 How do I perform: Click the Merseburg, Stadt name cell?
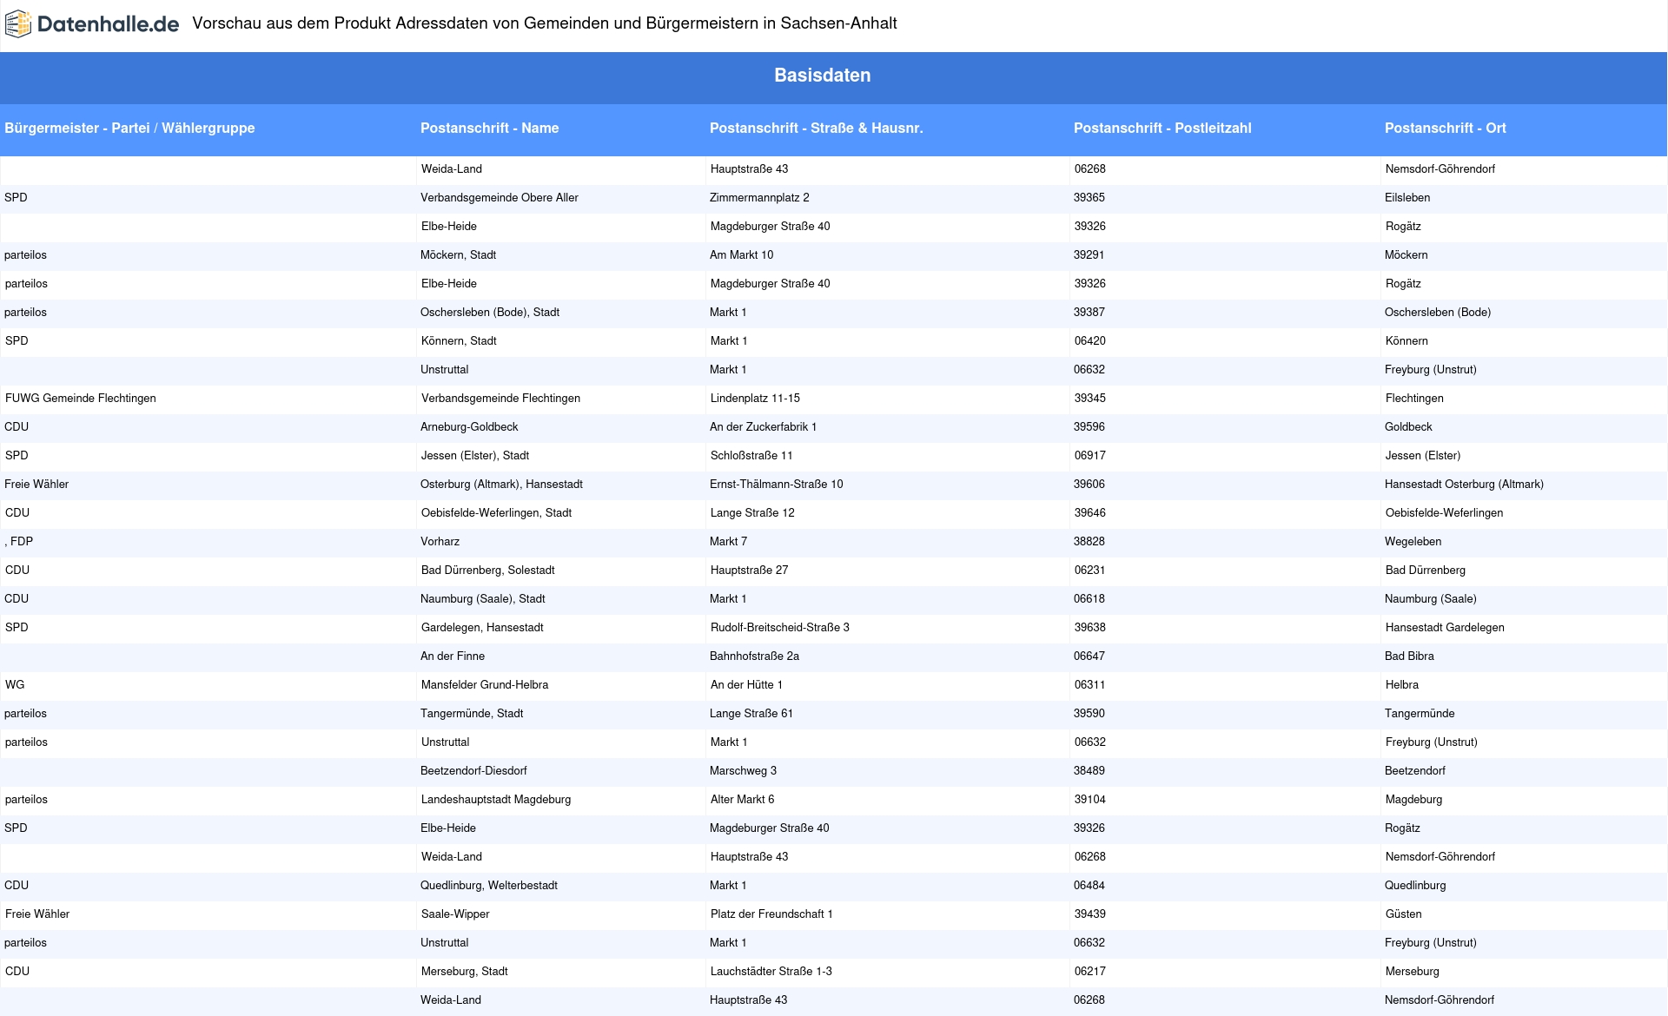[x=465, y=972]
